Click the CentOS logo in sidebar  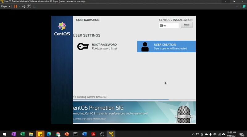pyautogui.click(x=62, y=29)
